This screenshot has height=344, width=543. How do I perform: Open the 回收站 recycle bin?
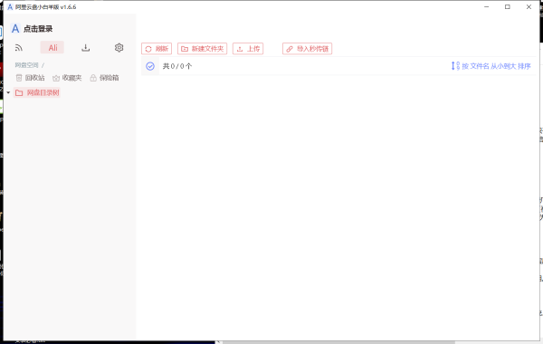(x=31, y=78)
